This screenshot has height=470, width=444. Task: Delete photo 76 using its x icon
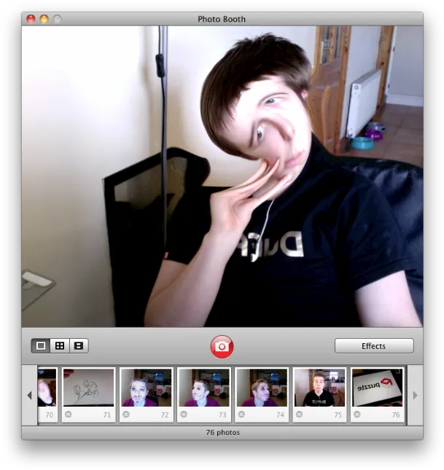pyautogui.click(x=357, y=414)
